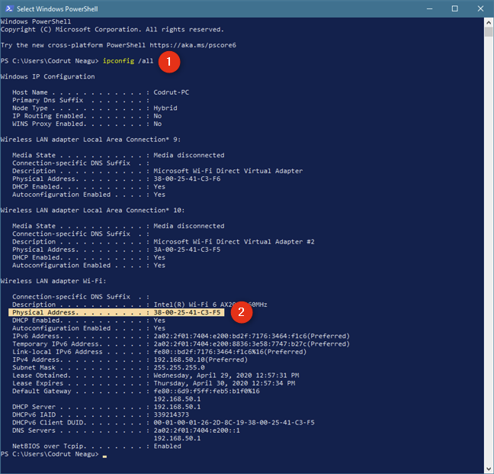Click the NetBIOS over Tcpip Enabled value
This screenshot has width=494, height=474.
[167, 447]
